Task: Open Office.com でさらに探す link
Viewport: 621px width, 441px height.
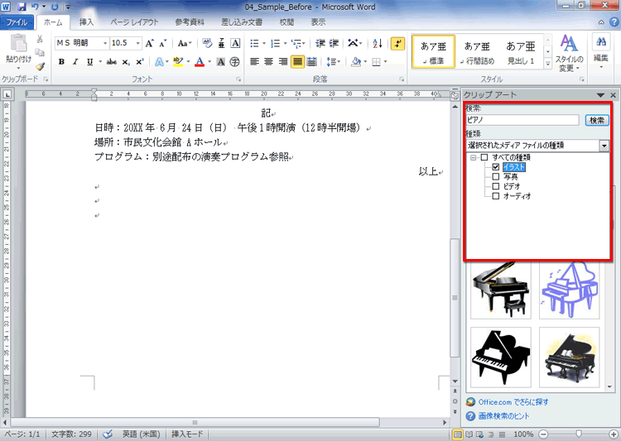Action: (x=513, y=402)
